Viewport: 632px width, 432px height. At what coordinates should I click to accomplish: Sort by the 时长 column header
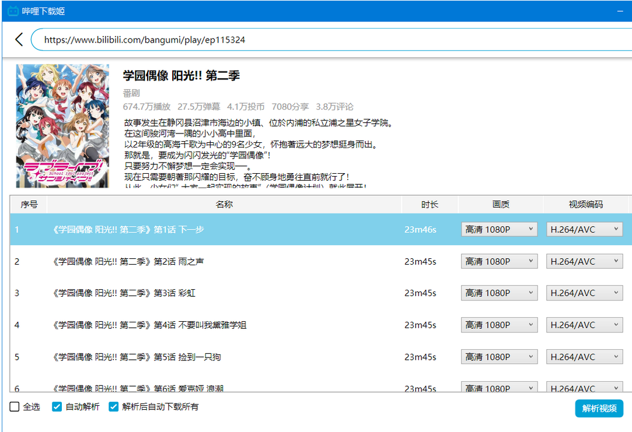[x=430, y=205]
